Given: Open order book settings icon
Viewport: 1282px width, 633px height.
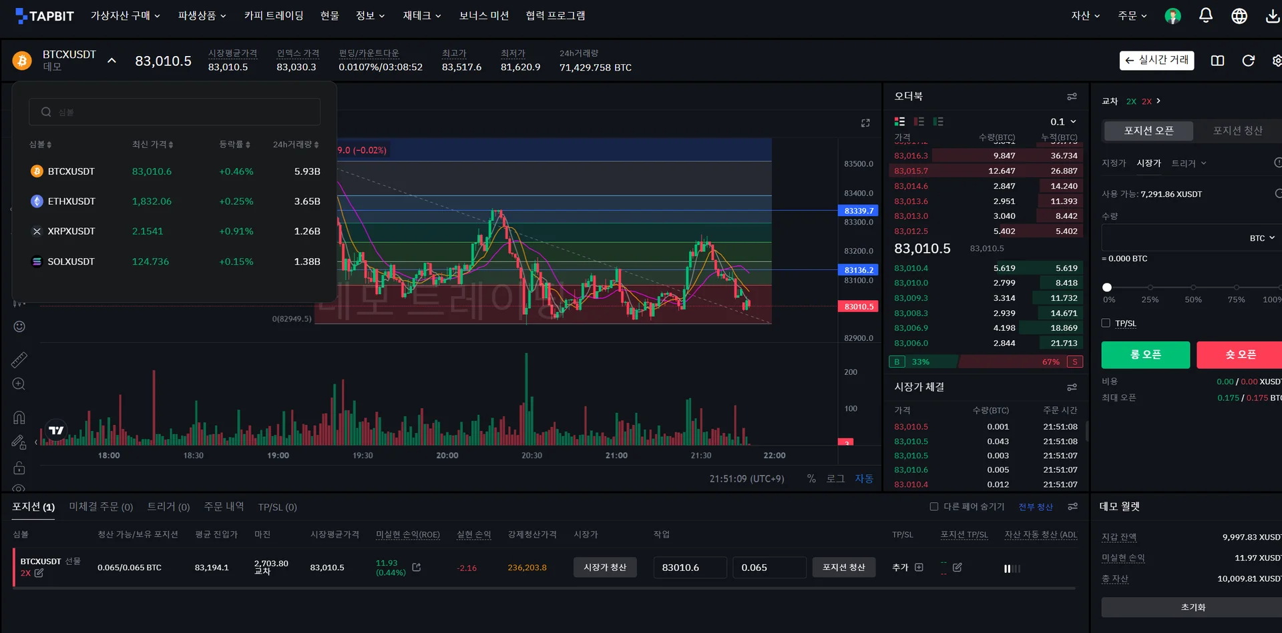Looking at the screenshot, I should coord(1072,97).
